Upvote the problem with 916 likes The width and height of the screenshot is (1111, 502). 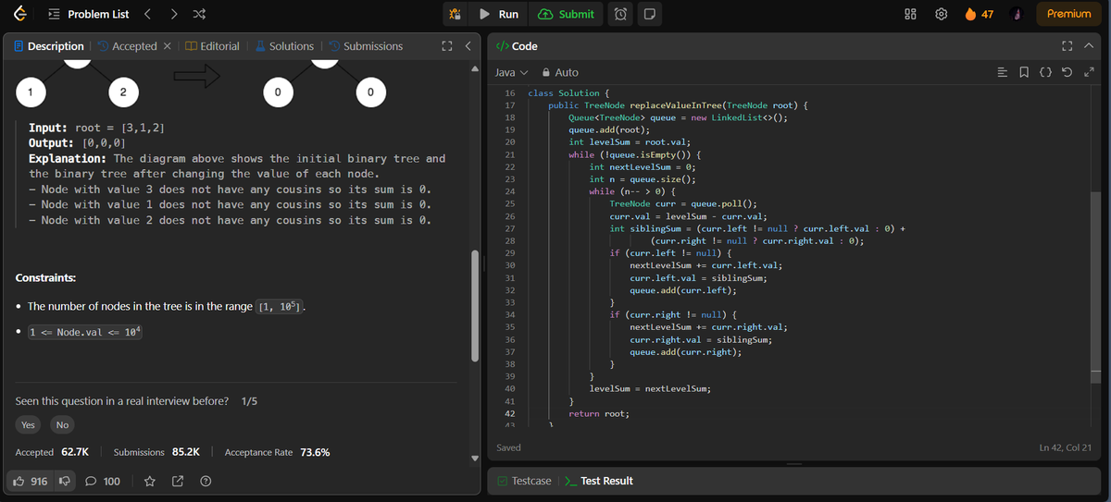point(30,481)
